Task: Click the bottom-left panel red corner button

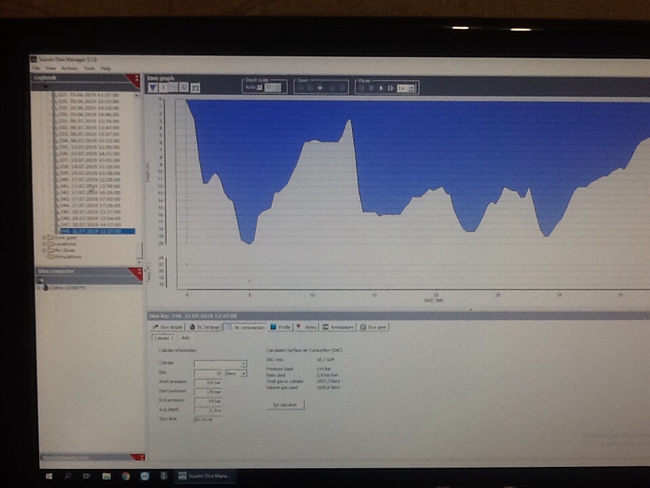Action: pos(138,457)
